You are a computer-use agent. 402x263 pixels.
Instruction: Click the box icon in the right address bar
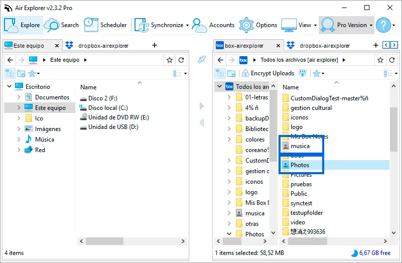point(243,60)
